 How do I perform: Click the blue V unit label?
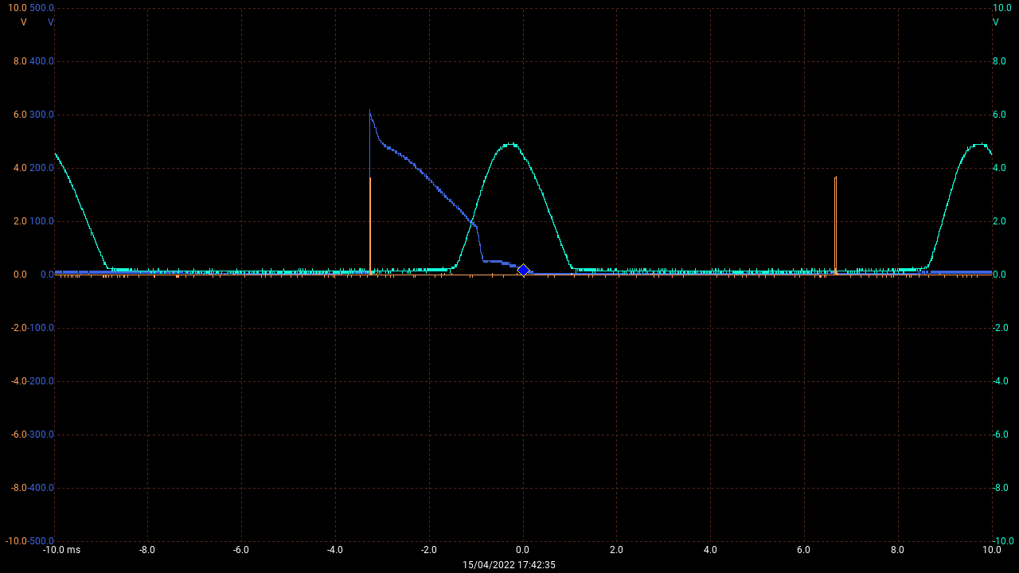[51, 22]
